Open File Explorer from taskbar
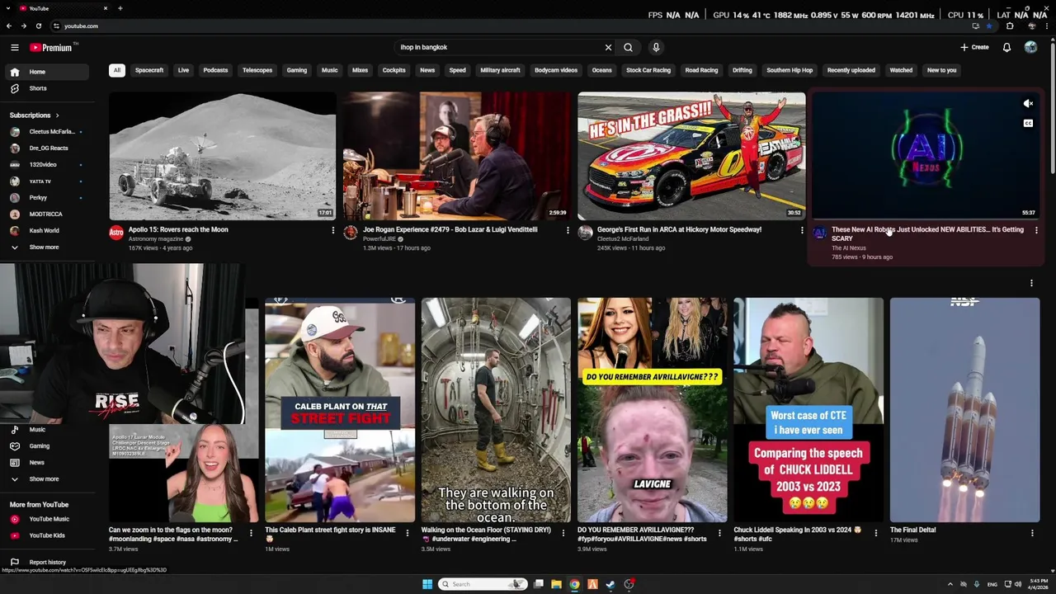Image resolution: width=1056 pixels, height=594 pixels. pos(556,584)
